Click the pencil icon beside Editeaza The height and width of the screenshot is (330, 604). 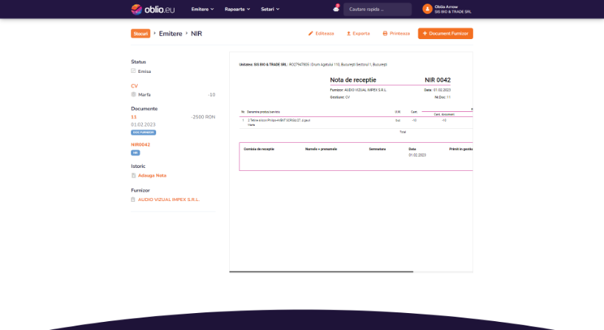pyautogui.click(x=311, y=33)
